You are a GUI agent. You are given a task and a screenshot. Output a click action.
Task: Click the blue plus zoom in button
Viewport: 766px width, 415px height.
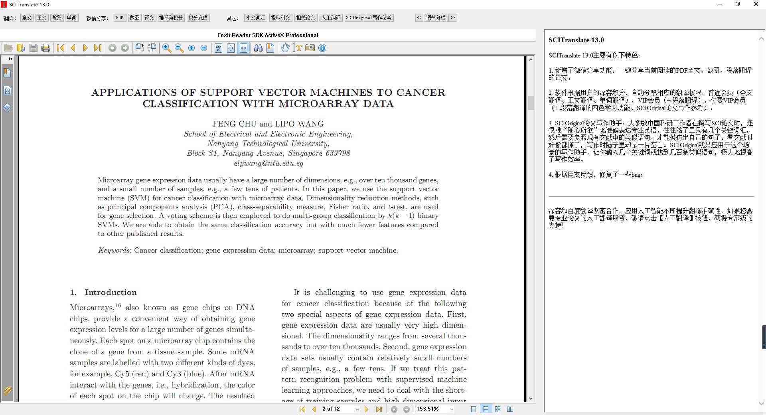click(x=191, y=48)
